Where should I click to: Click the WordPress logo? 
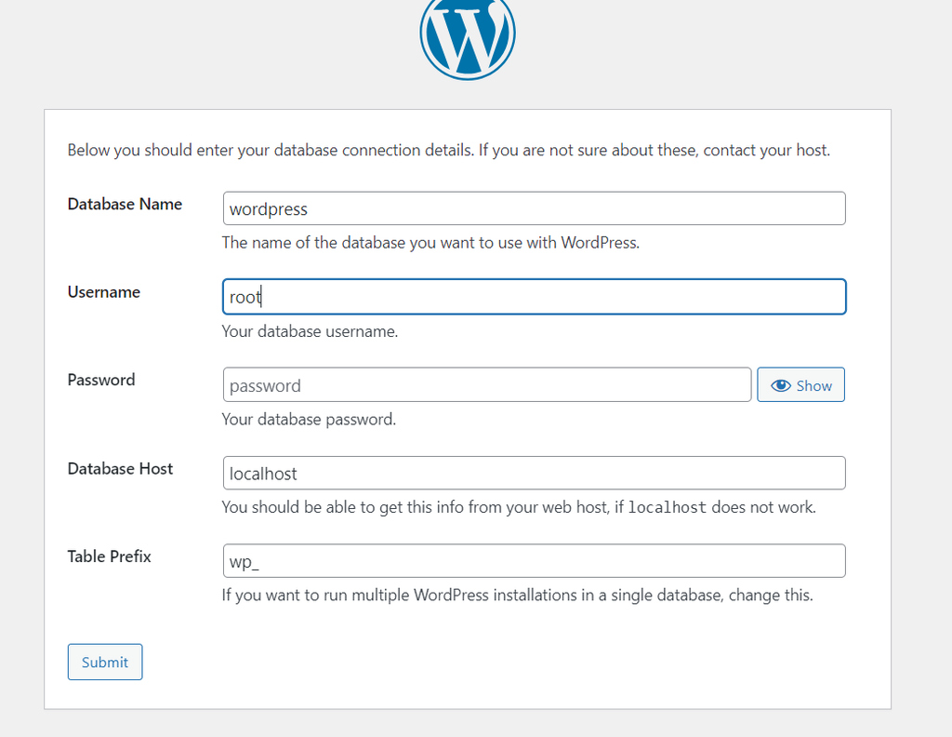coord(468,37)
